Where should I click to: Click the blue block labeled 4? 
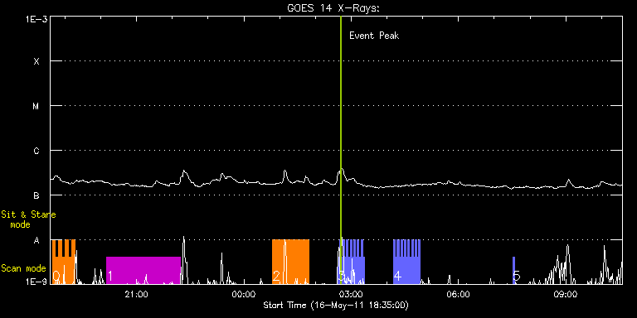coord(406,262)
